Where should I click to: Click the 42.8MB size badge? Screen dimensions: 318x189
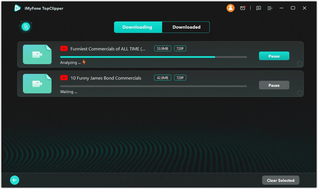pos(162,78)
